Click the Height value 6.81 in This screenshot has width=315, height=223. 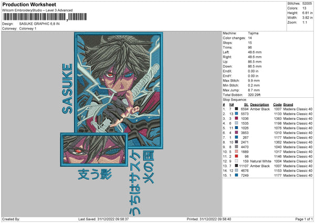tap(307, 13)
